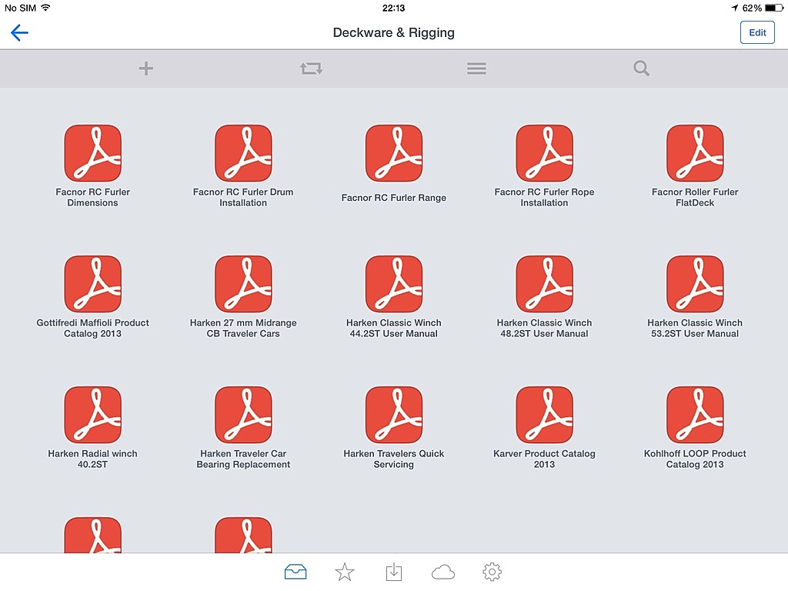
Task: Switch to the favorites star tab
Action: (x=345, y=572)
